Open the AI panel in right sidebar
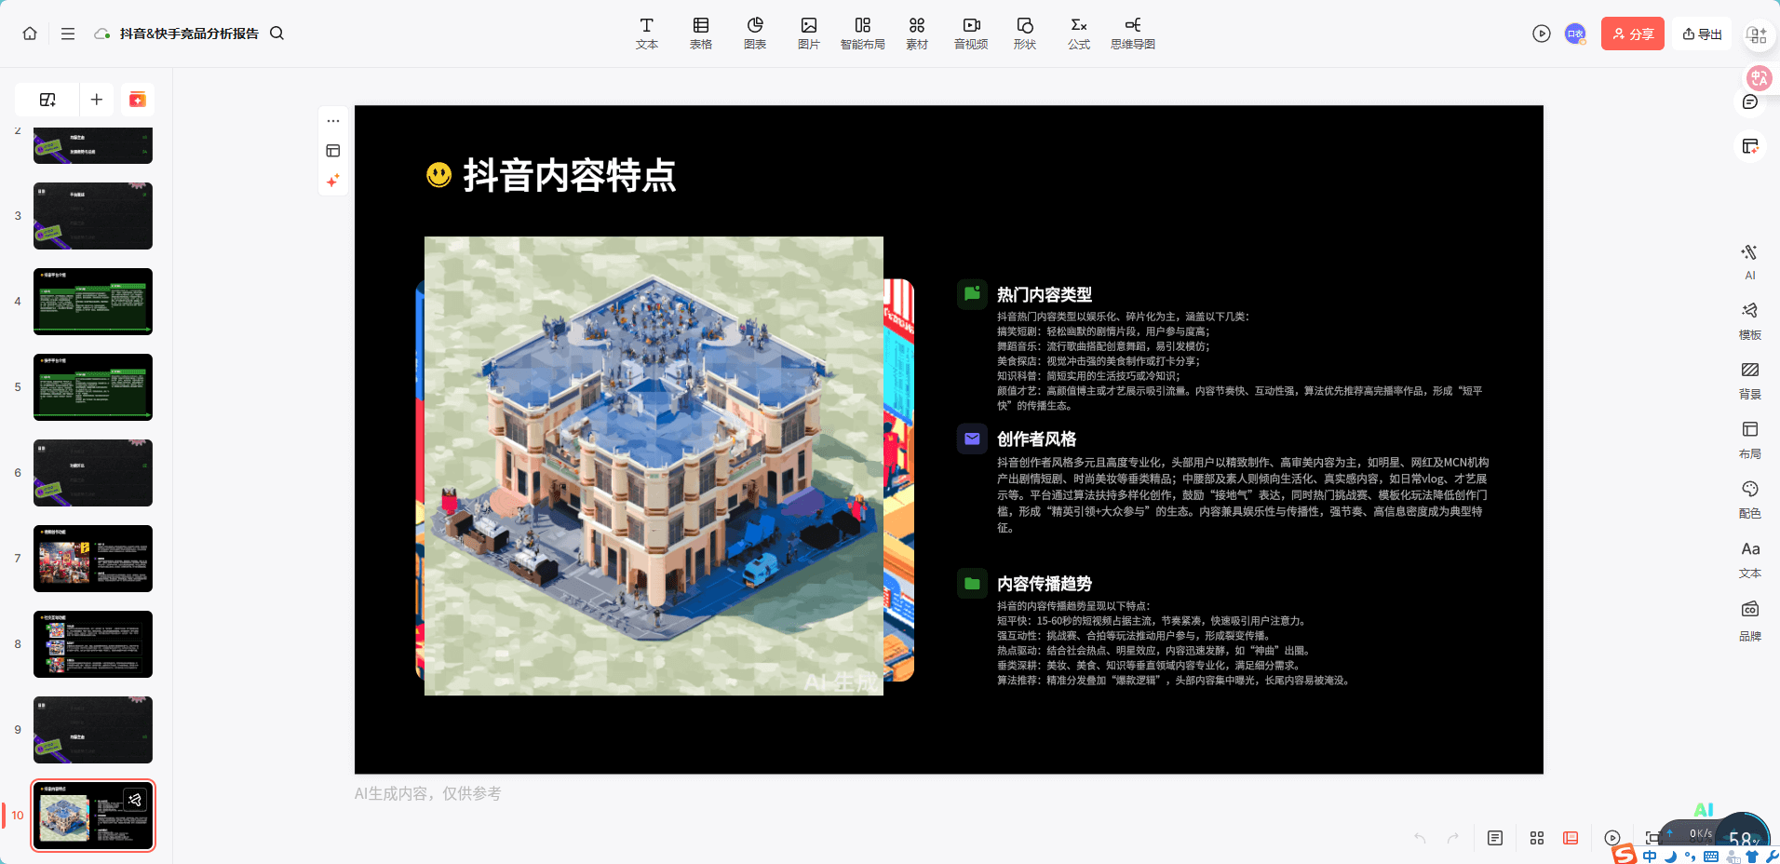Screen dimensions: 1780x864 tap(1749, 261)
